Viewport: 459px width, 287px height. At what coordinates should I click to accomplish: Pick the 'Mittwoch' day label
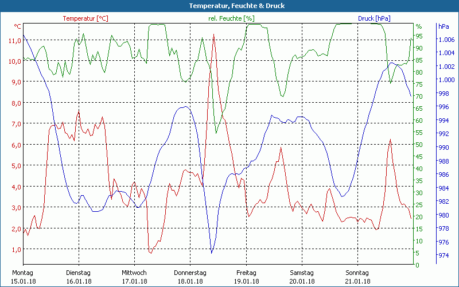pyautogui.click(x=134, y=273)
